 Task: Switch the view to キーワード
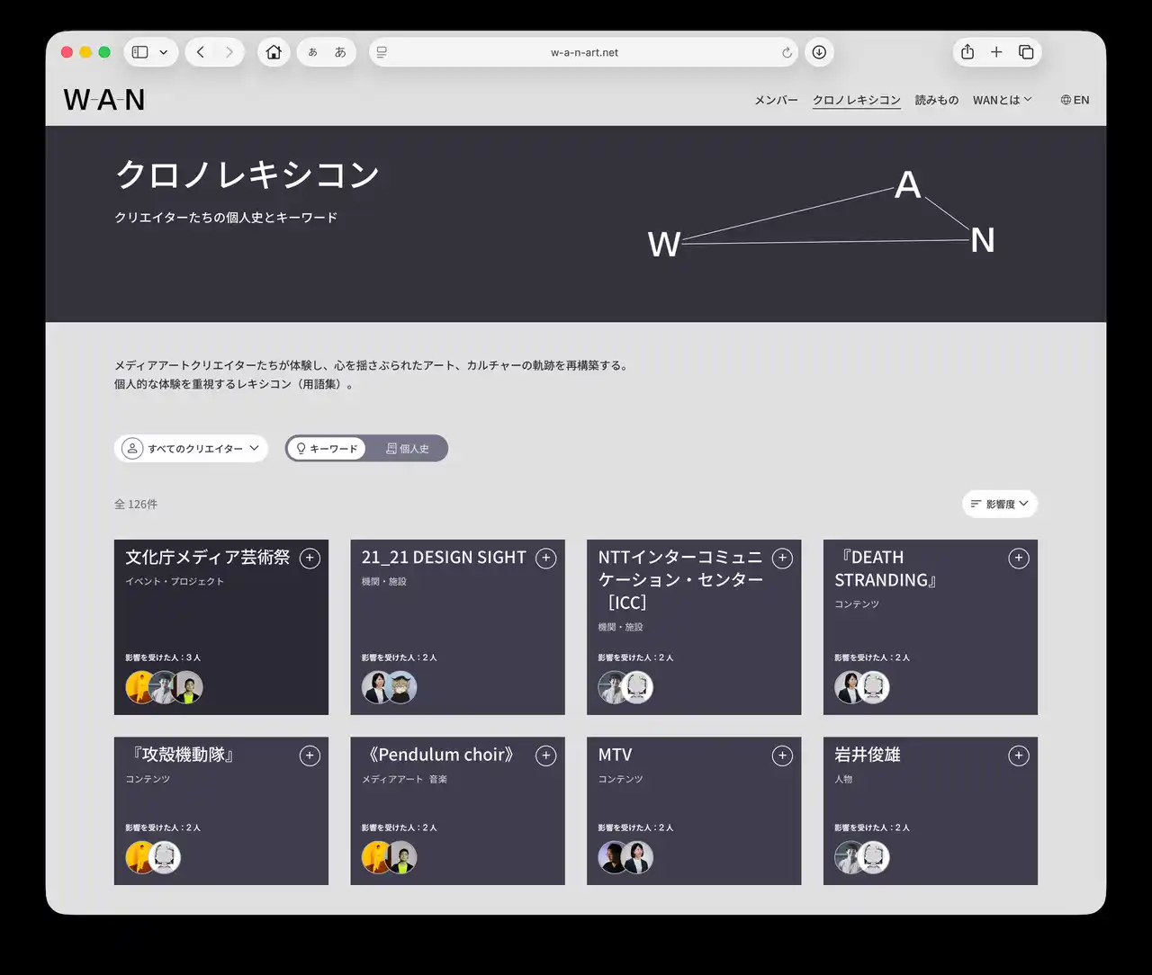coord(327,449)
